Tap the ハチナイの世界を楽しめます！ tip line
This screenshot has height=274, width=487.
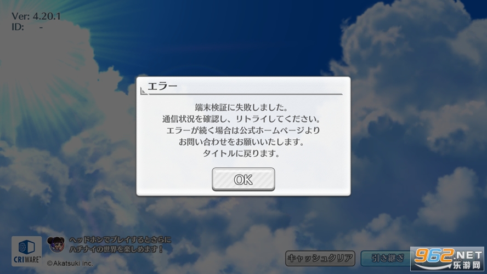(x=116, y=249)
